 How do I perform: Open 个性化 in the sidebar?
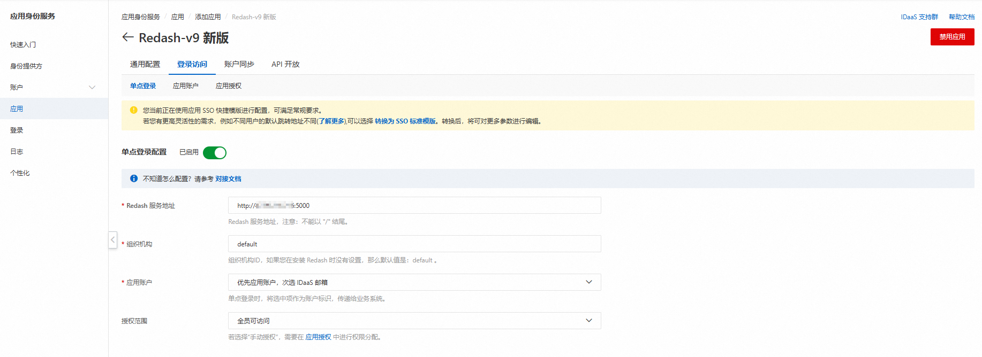pyautogui.click(x=20, y=173)
